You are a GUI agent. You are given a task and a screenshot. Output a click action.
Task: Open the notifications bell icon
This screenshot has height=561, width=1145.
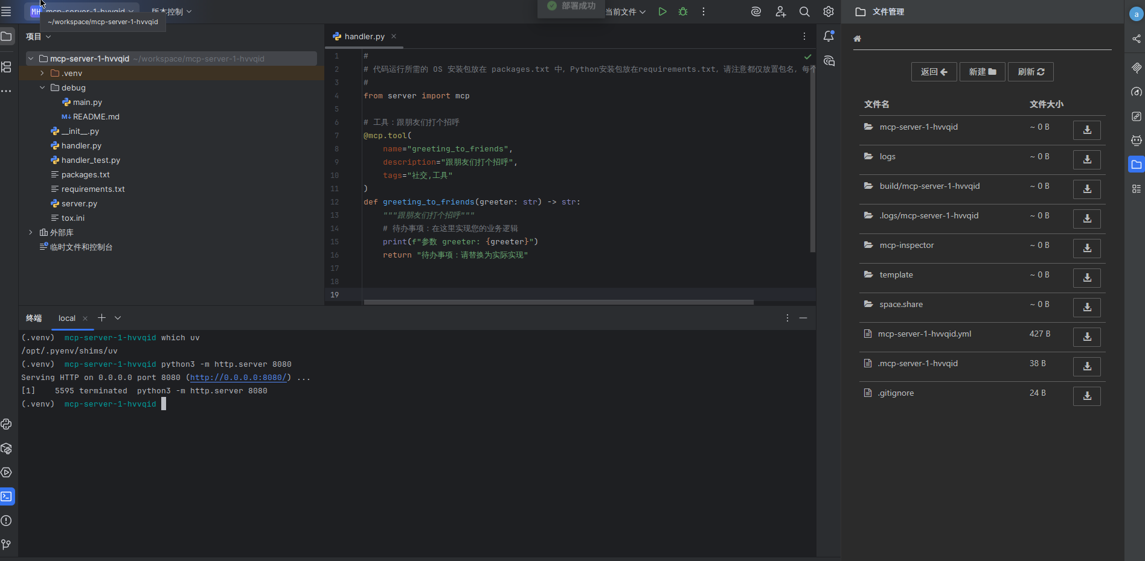click(x=829, y=36)
